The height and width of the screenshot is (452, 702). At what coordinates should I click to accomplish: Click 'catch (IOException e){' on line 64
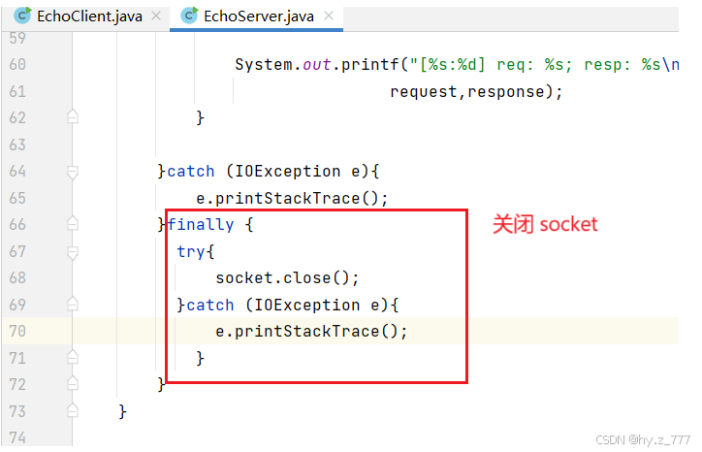tap(273, 172)
